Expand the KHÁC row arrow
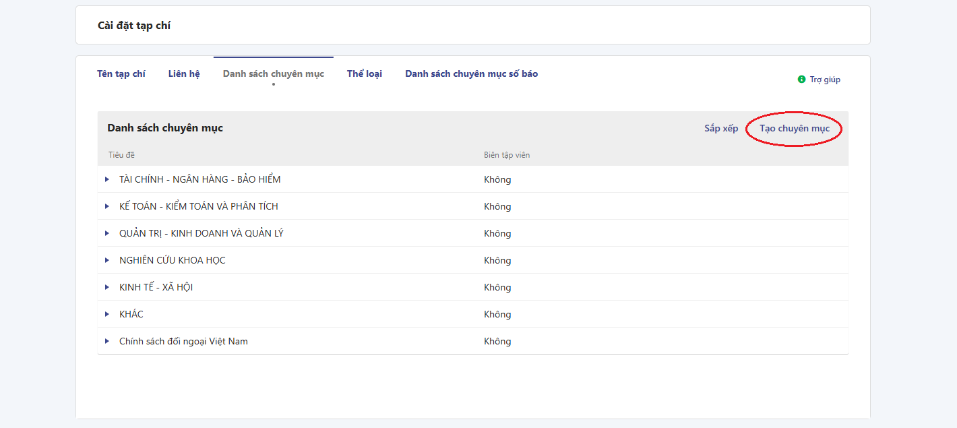 (107, 314)
